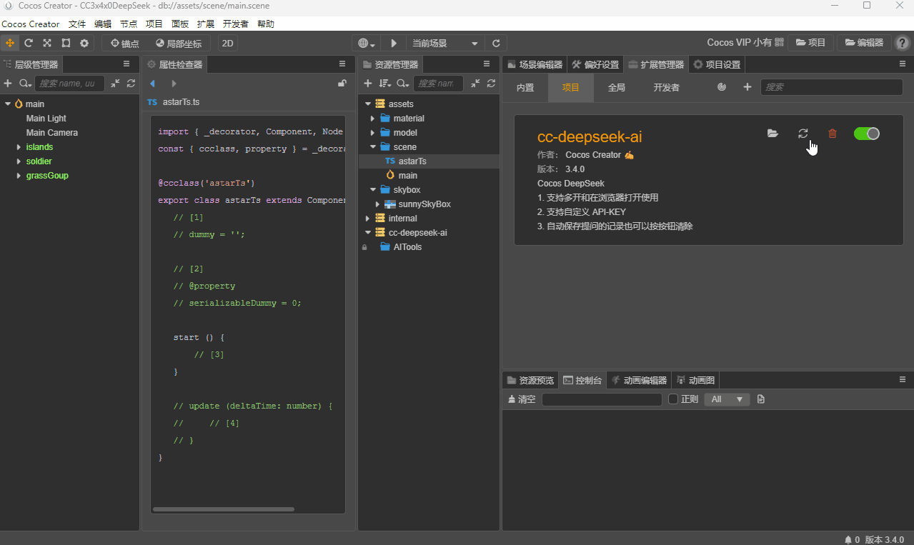Click the 编辑器 folder button
The image size is (914, 545).
[863, 43]
